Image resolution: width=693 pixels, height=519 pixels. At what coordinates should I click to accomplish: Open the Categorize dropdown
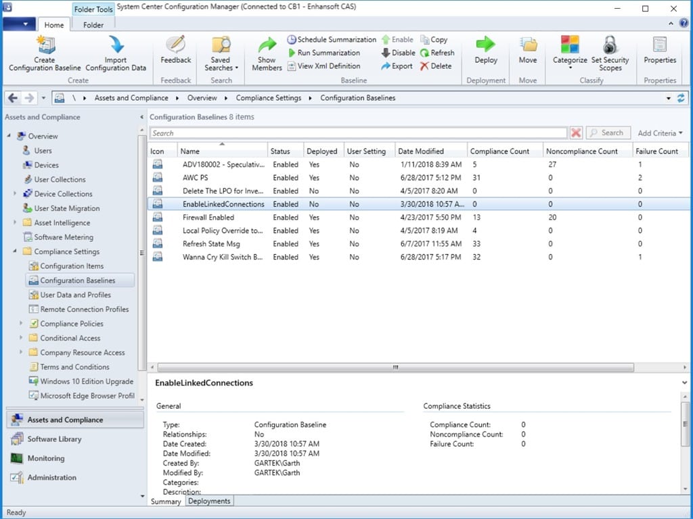point(570,52)
